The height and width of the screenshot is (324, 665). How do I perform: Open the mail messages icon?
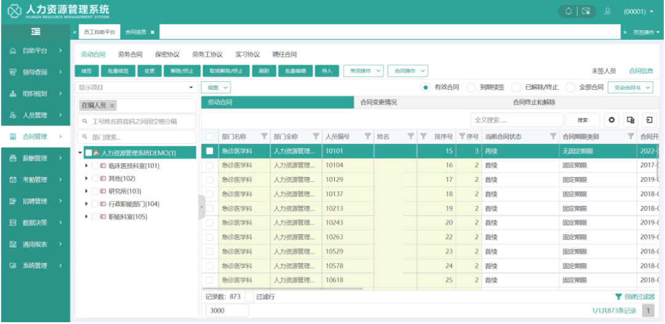[586, 11]
